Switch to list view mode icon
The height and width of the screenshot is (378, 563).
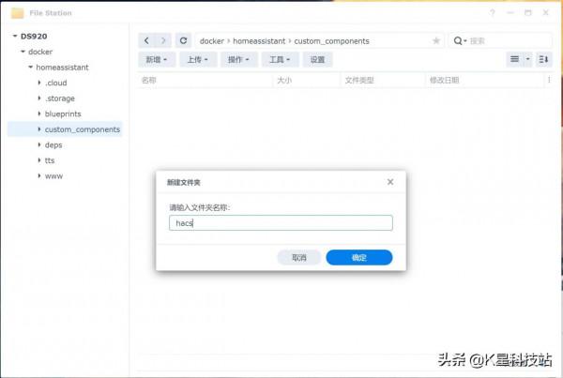(514, 59)
